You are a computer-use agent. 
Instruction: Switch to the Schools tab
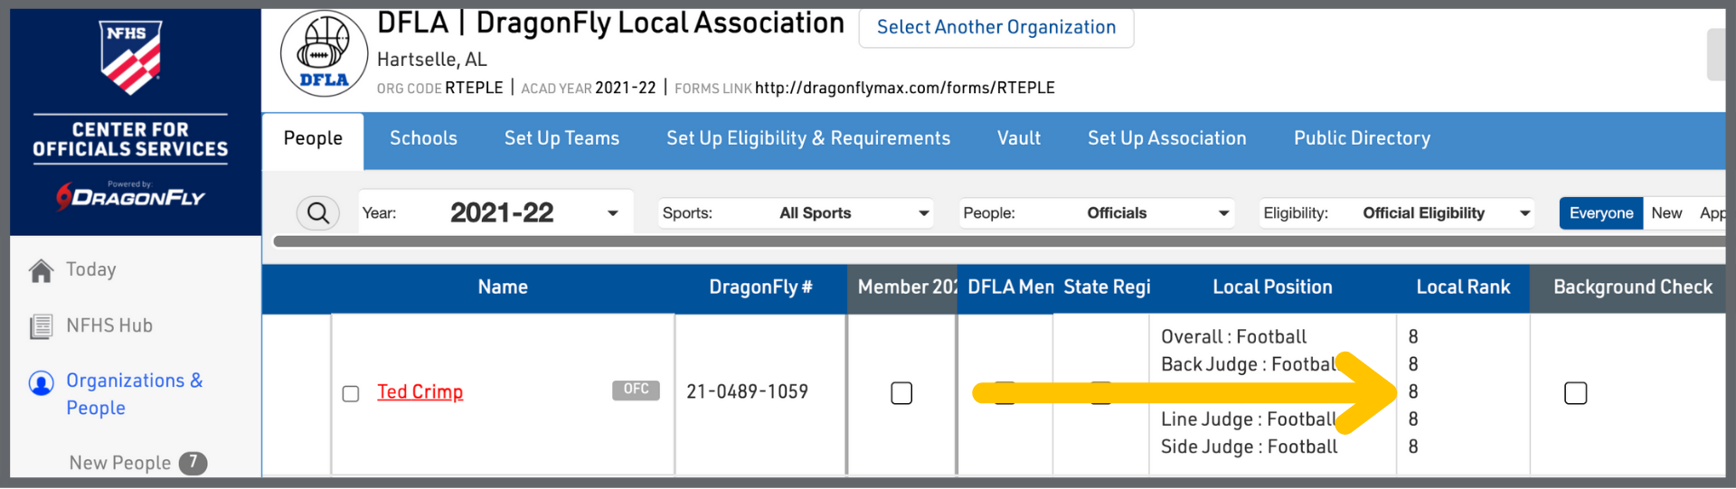pyautogui.click(x=423, y=138)
